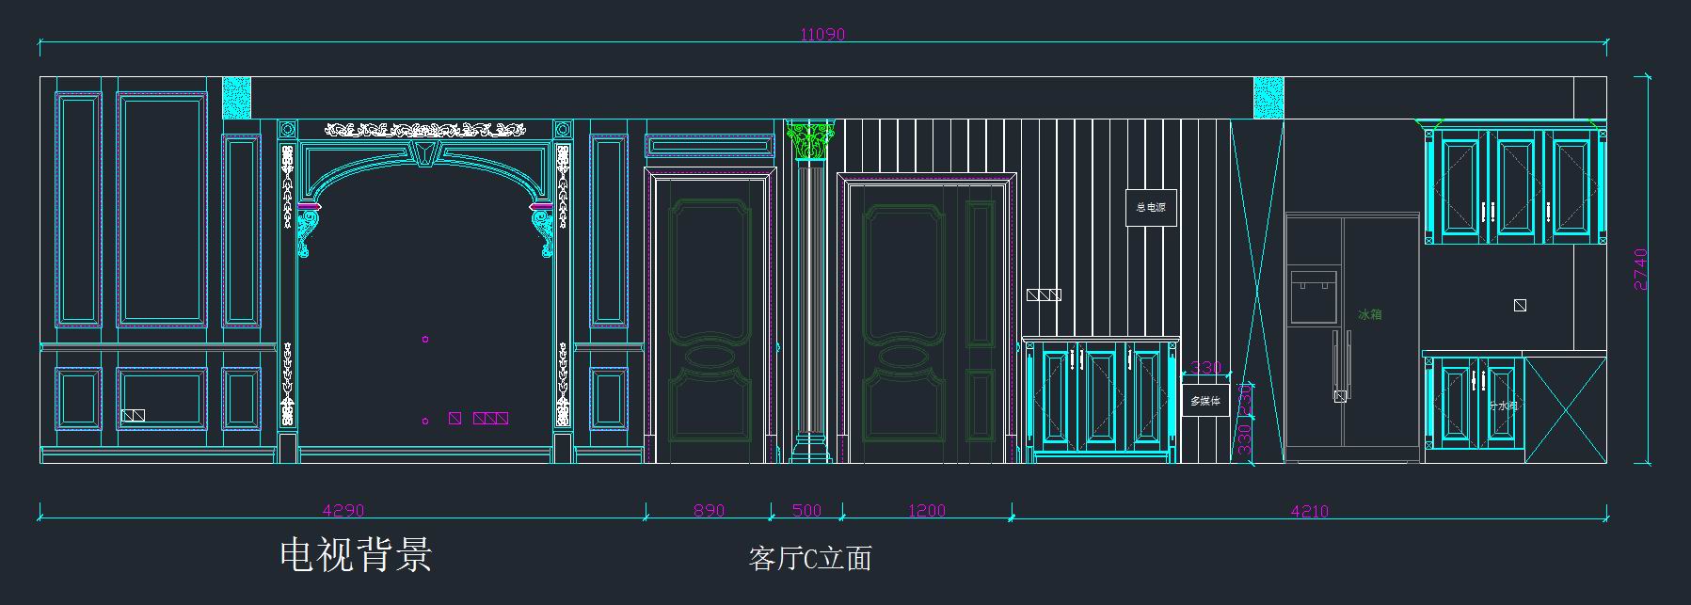Click the white double socket in left wainscot
Screen dimensions: 1691x605
tap(133, 415)
